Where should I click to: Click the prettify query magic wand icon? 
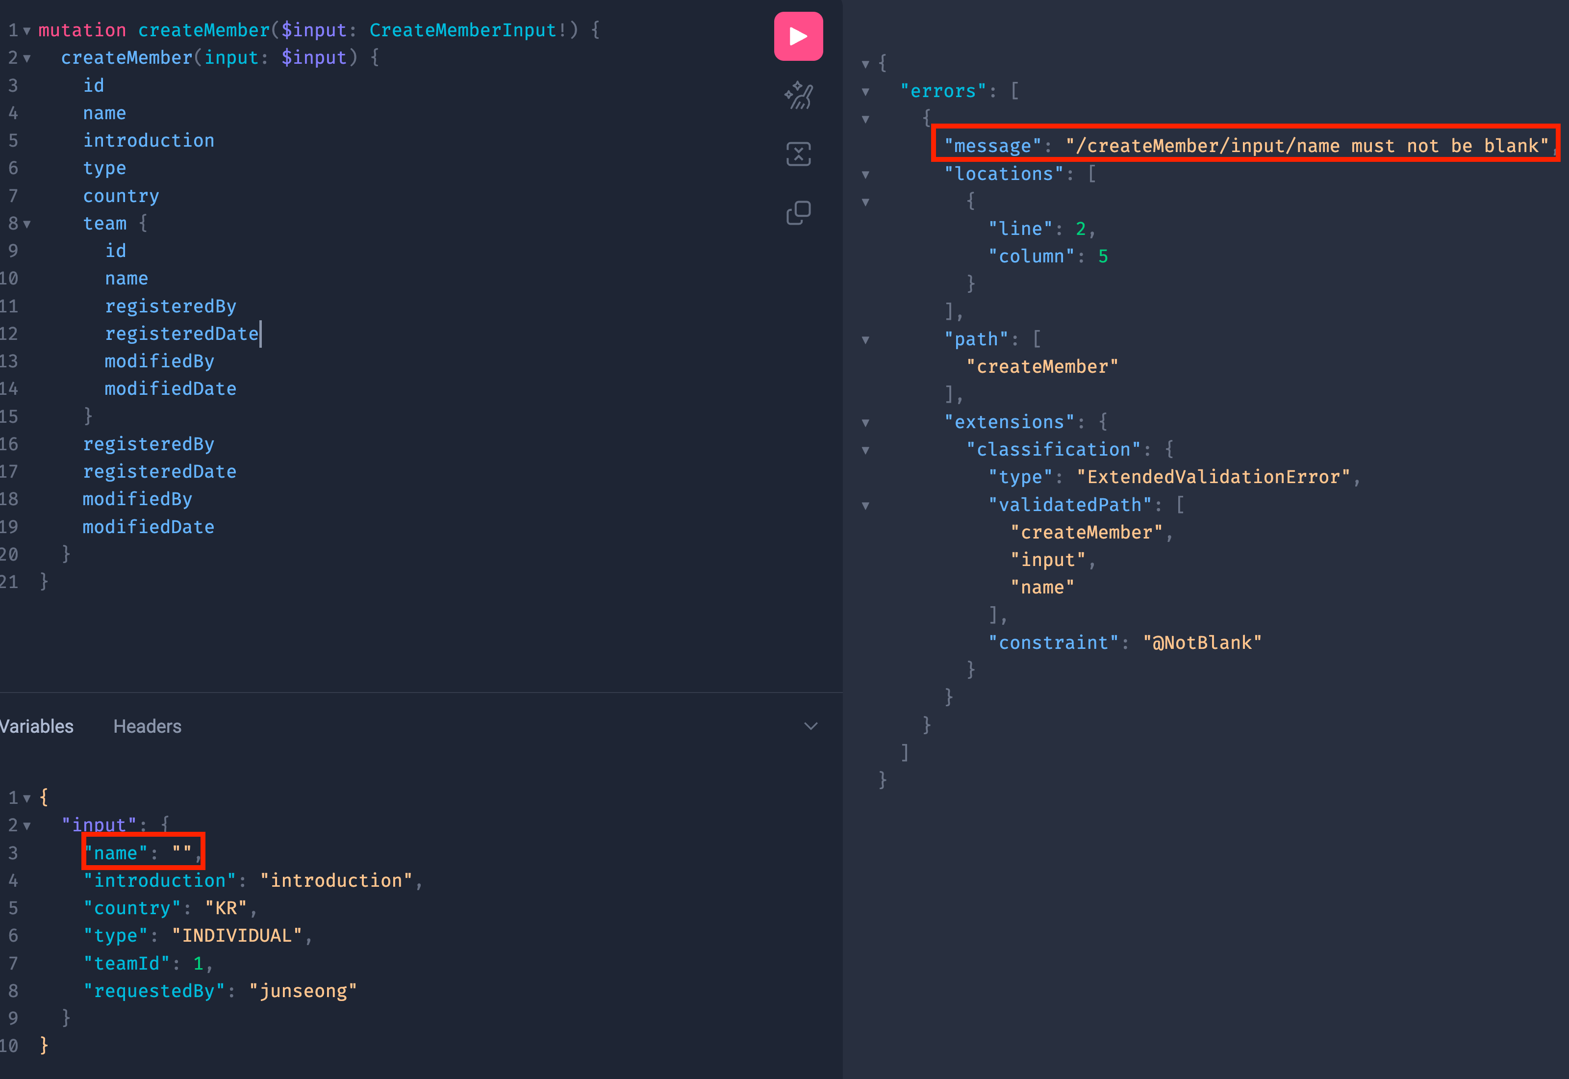coord(798,95)
